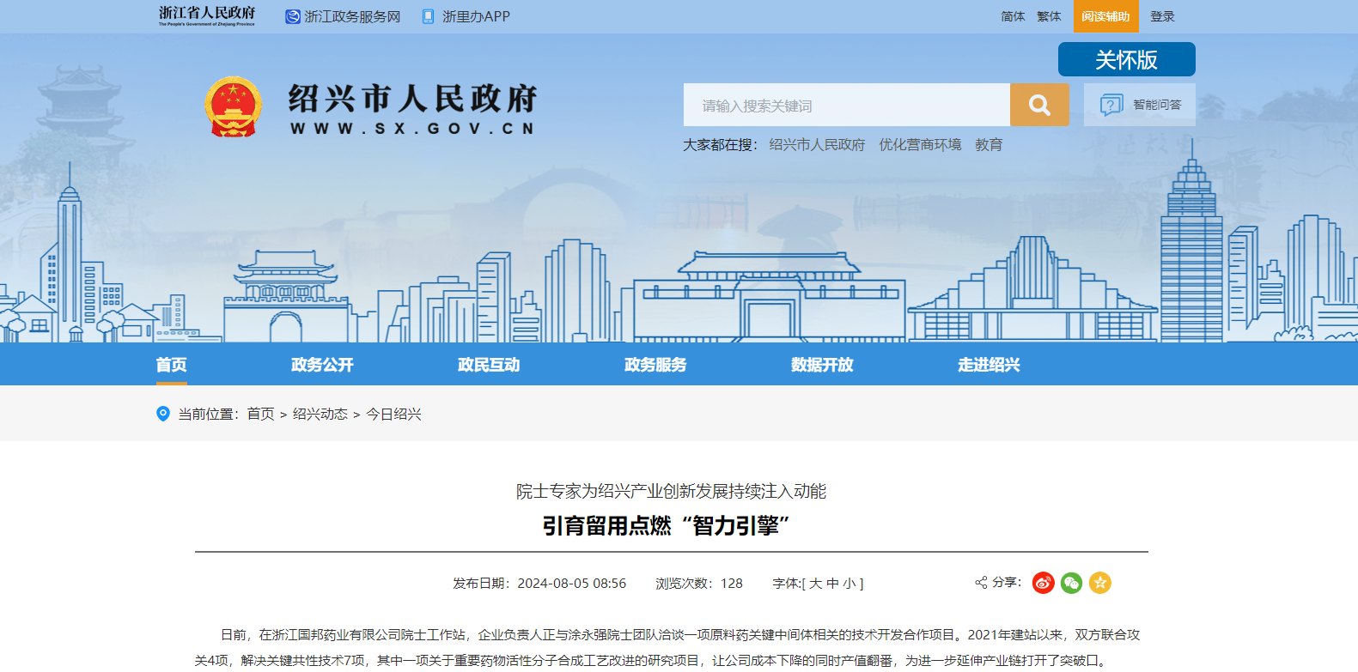Click the 优化营商环境 hot search link

pos(920,145)
